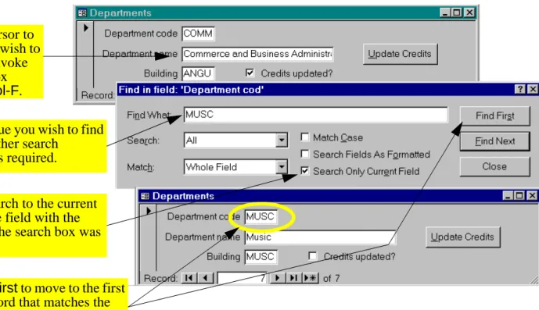
Task: Minimize the upper Departments window
Action: click(445, 12)
